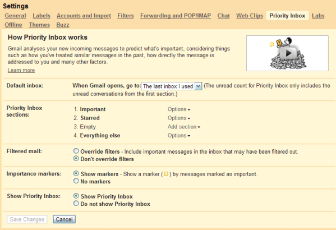Open the General settings tab
Viewport: 336px width, 230px height.
16,16
